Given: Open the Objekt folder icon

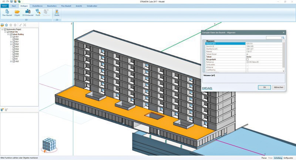Looking at the screenshot, I should click(x=17, y=12).
